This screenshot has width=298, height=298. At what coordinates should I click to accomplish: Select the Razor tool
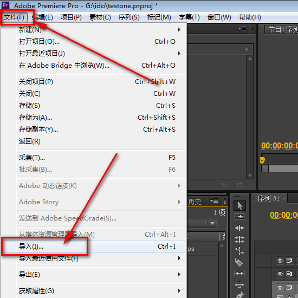239,262
